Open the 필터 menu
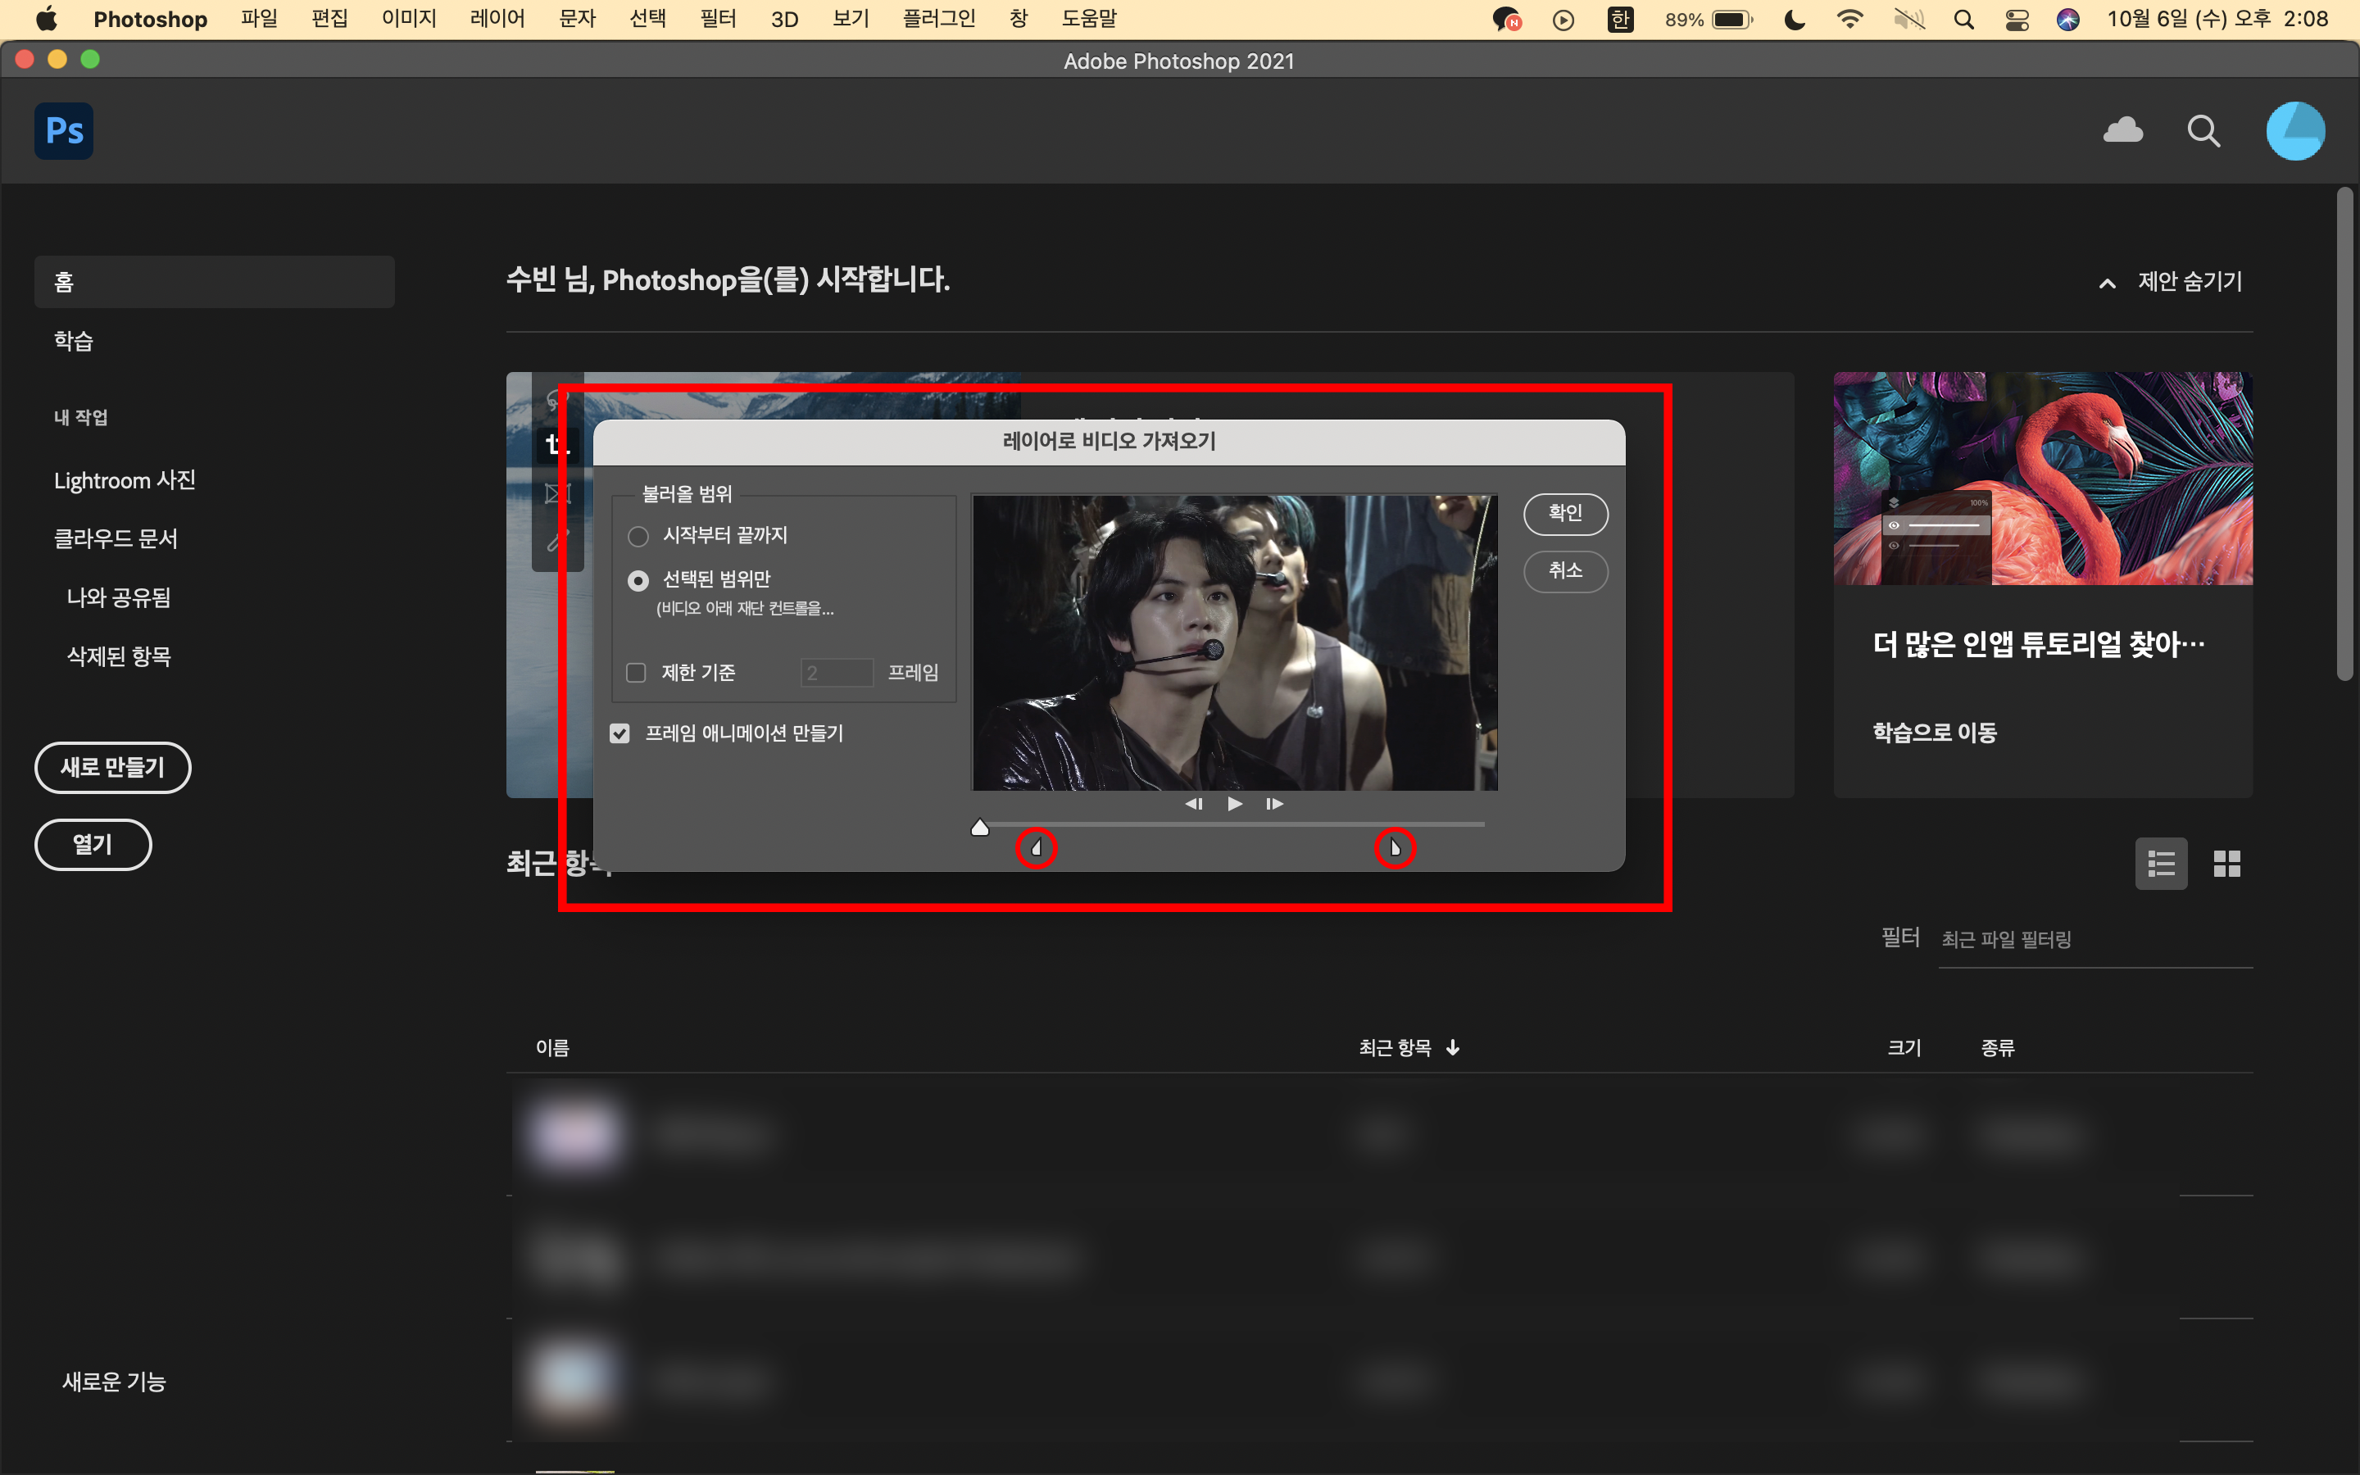2360x1475 pixels. click(x=719, y=19)
